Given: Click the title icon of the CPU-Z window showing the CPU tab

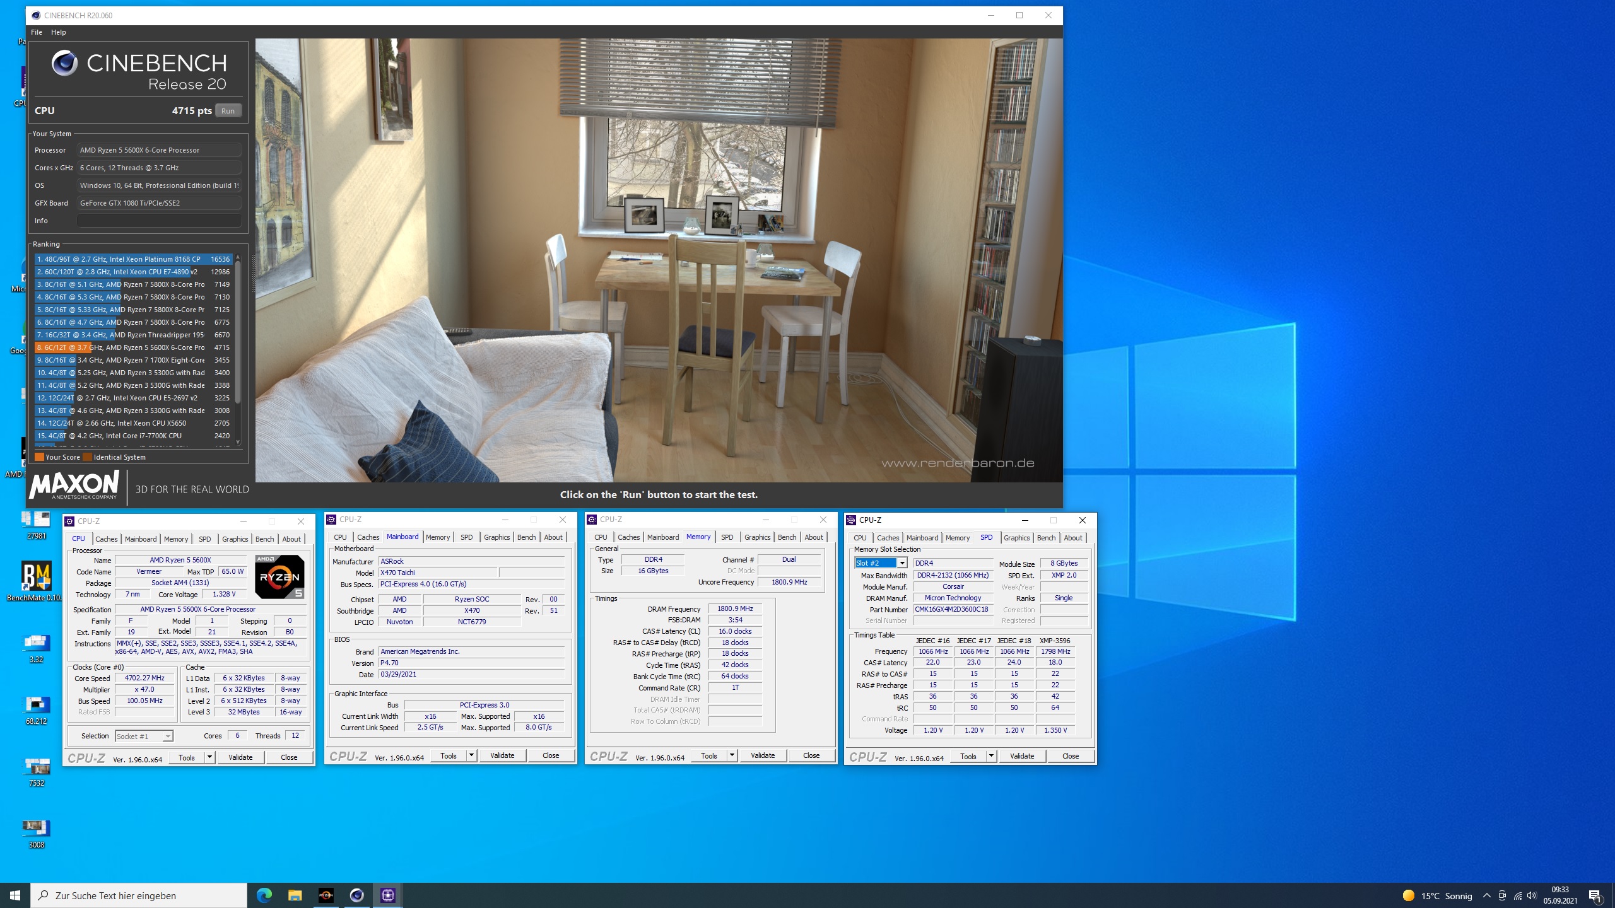Looking at the screenshot, I should pyautogui.click(x=70, y=521).
